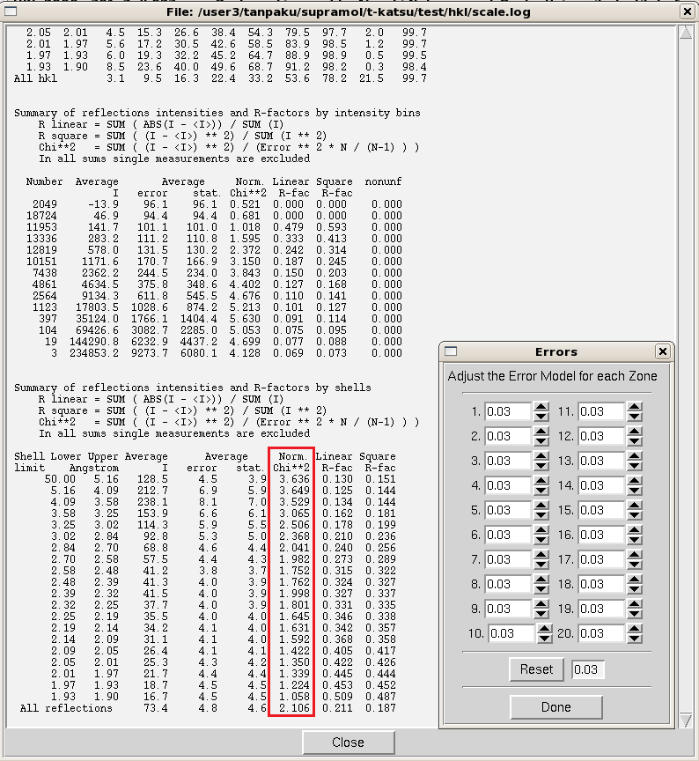
Task: Decrease the Zone 11 error value
Action: [634, 416]
